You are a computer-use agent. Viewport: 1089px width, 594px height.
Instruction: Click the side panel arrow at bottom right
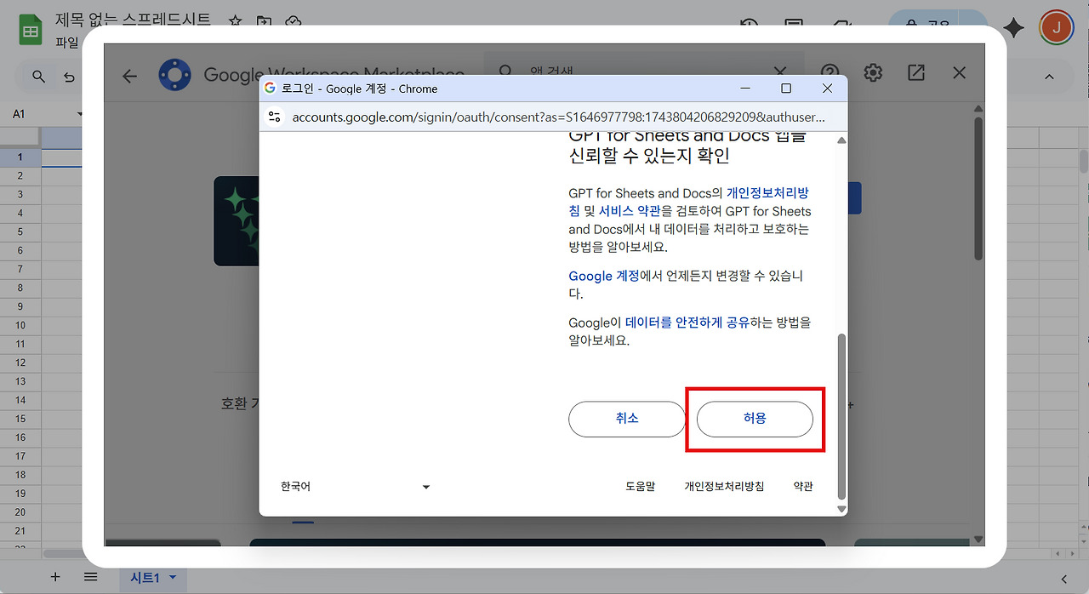point(1063,578)
